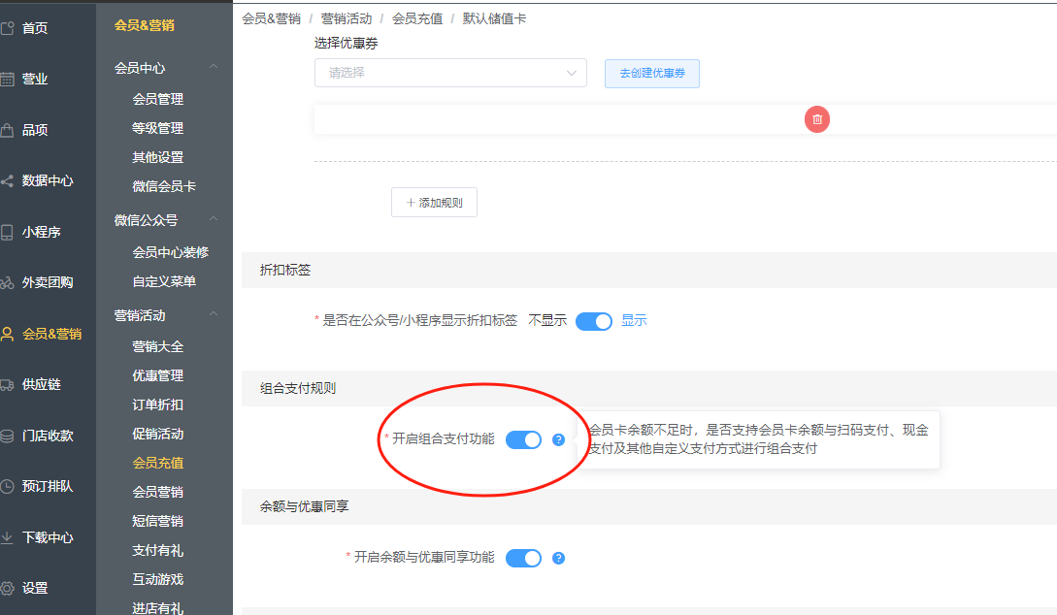Screen dimensions: 1057x615
Task: Click help icon beside 开启组合支付功能
Action: coord(558,439)
